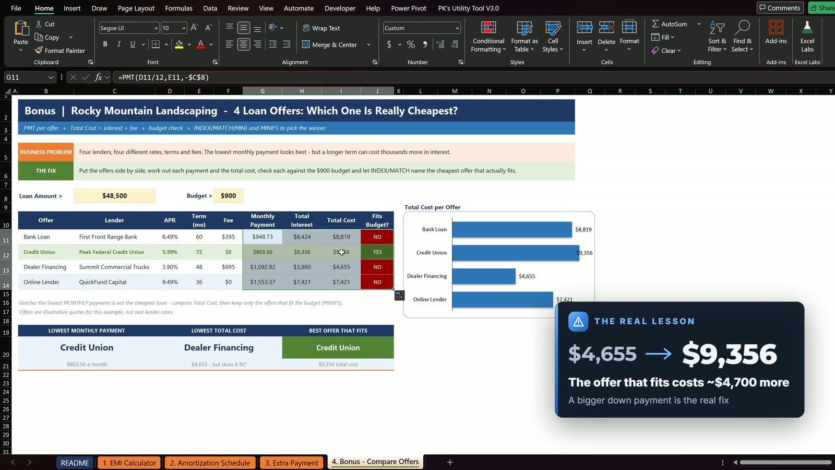Toggle Italic formatting

coord(118,44)
